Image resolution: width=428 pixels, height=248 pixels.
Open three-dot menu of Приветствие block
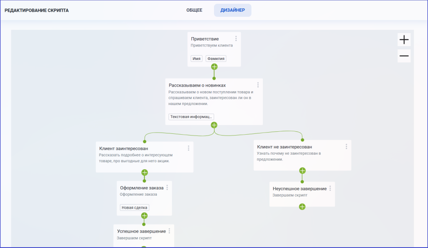[x=236, y=39]
